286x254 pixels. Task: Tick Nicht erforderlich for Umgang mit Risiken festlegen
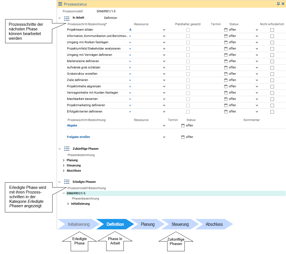tap(272, 42)
